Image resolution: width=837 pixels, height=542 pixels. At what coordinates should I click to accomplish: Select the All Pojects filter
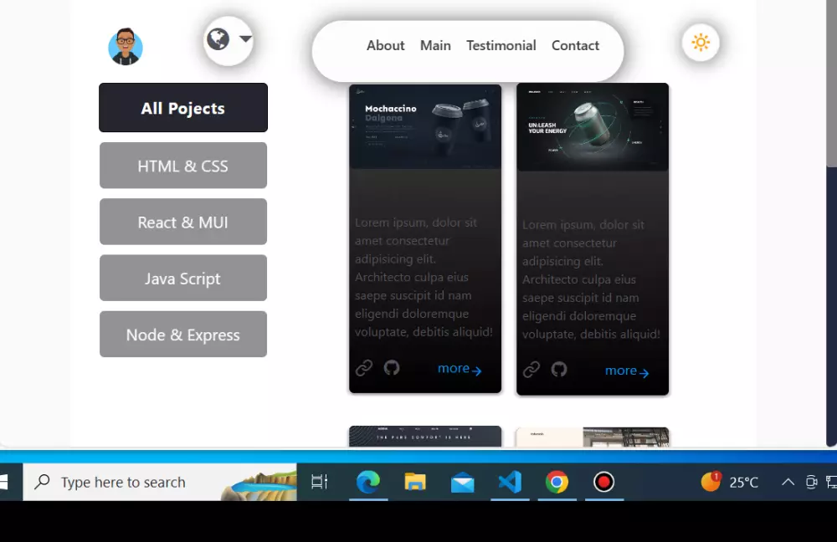[x=183, y=108]
